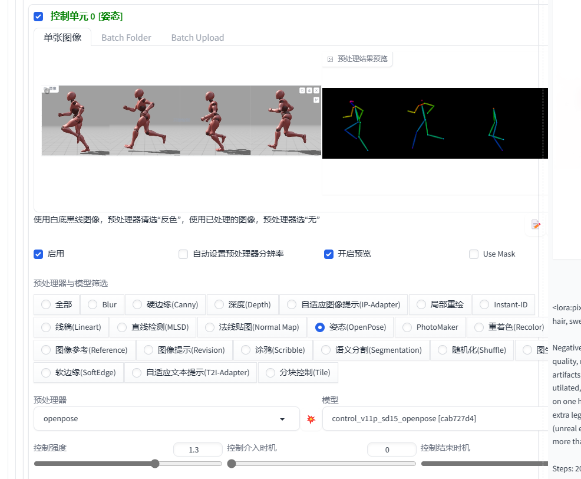
Task: Click the eraser icon on the input image
Action: click(309, 90)
